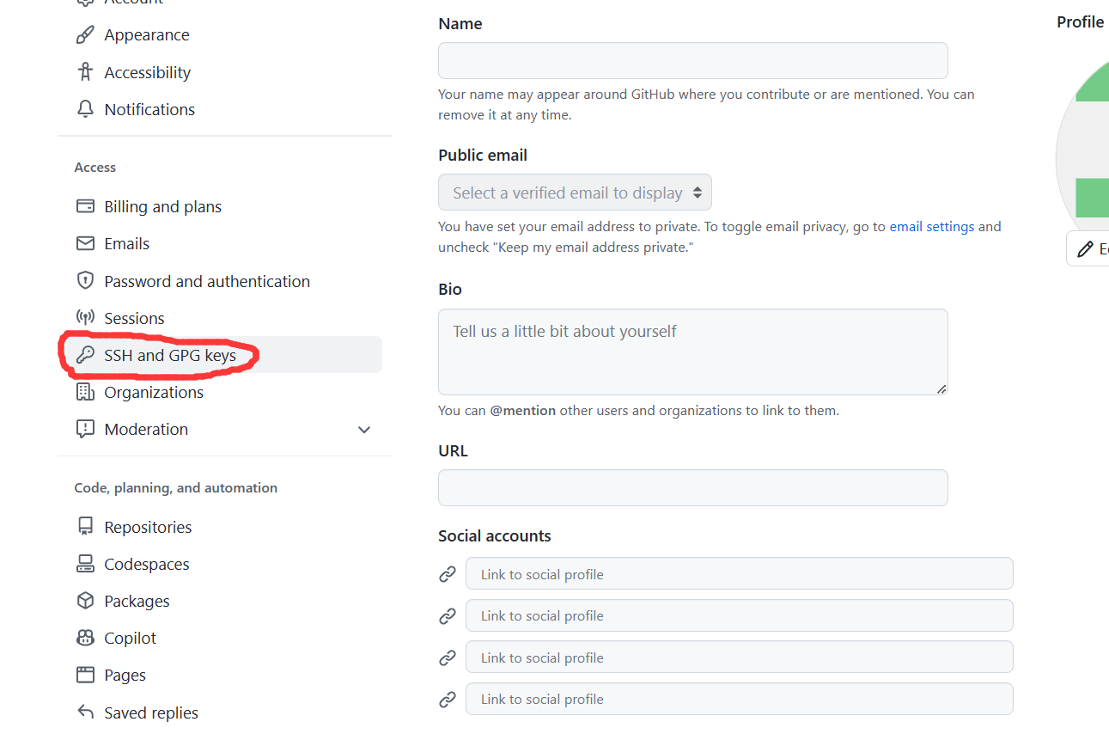Open the Public email dropdown
Screen dimensions: 1109x734
(575, 193)
